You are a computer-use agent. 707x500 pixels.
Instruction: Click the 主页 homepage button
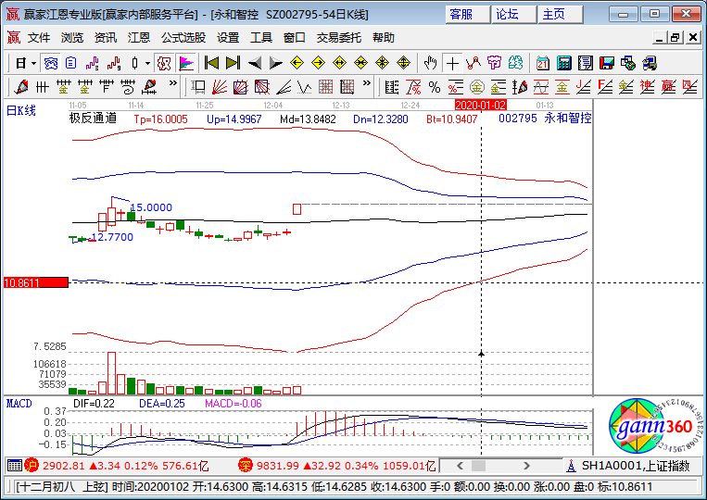(561, 15)
